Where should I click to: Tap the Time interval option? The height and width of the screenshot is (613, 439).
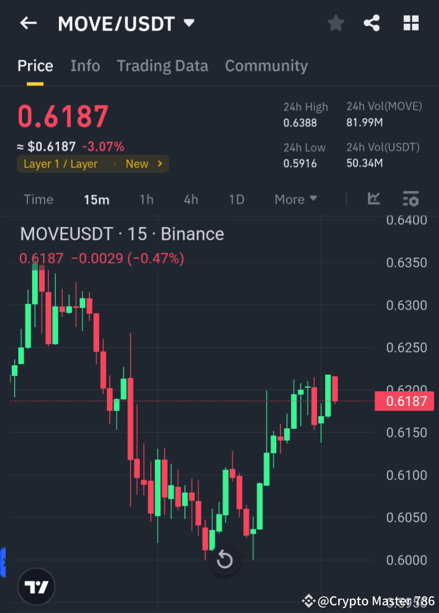[39, 199]
